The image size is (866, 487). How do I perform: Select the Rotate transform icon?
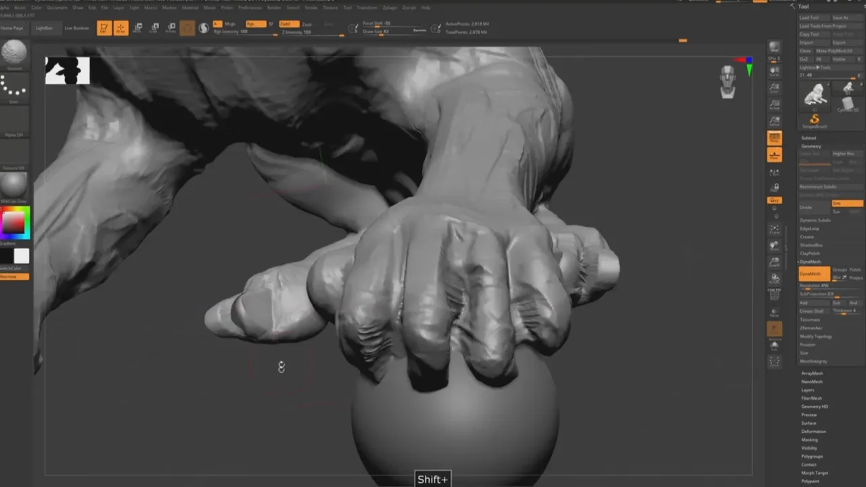click(x=170, y=28)
